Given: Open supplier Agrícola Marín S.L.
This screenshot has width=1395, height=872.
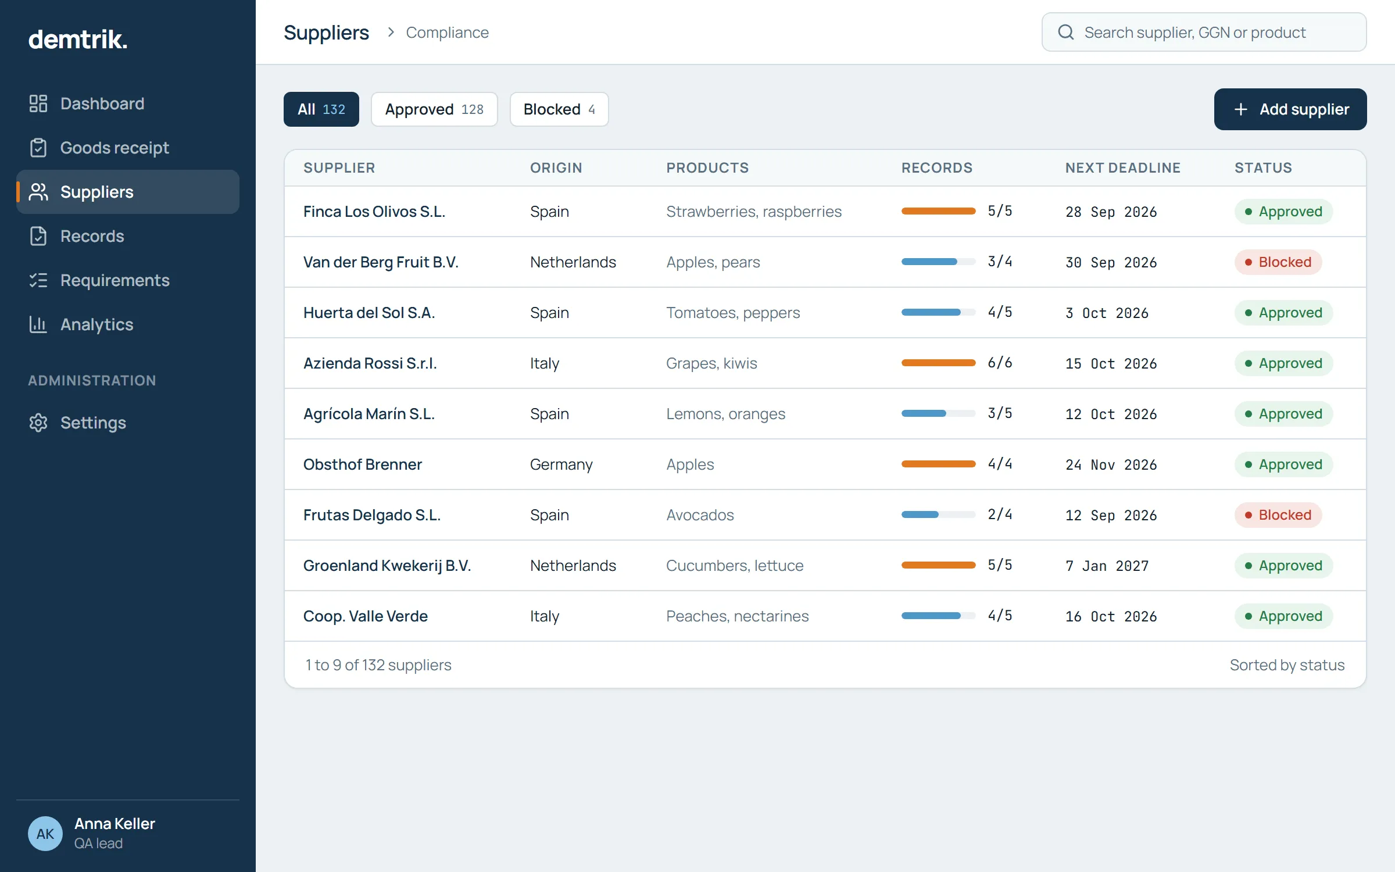Looking at the screenshot, I should (x=369, y=414).
